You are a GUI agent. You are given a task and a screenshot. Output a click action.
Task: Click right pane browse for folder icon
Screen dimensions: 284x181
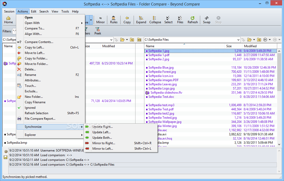click(249, 40)
